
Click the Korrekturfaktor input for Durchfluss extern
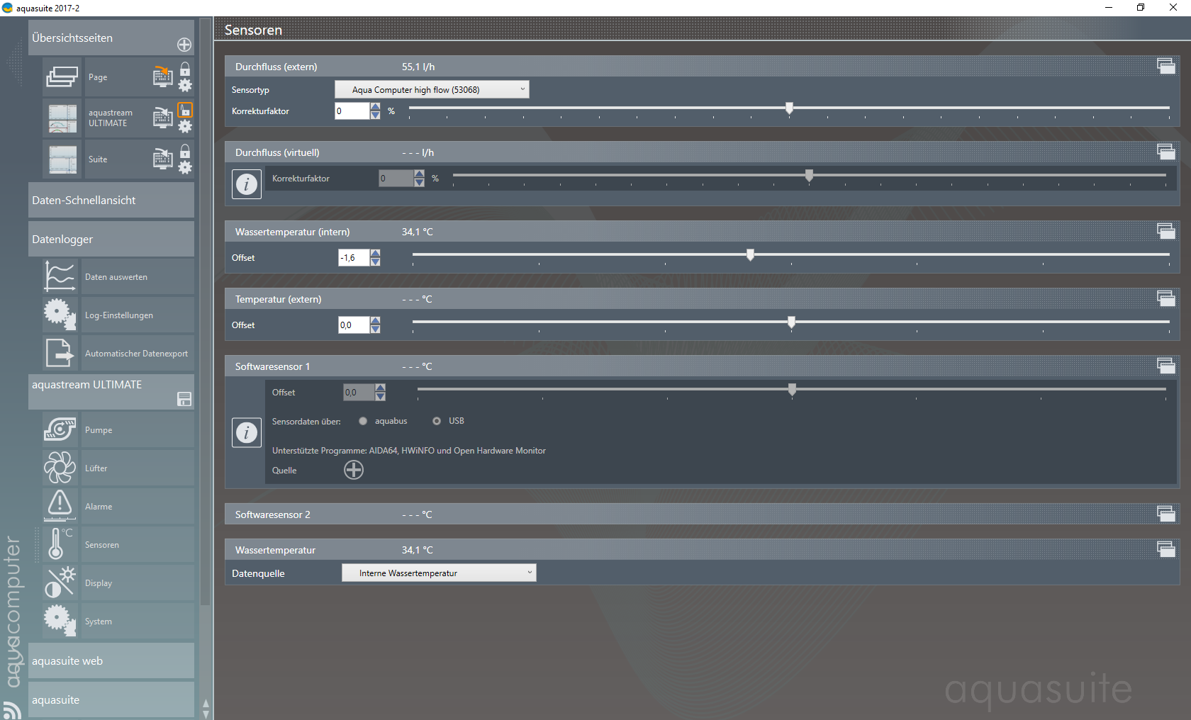pos(352,111)
